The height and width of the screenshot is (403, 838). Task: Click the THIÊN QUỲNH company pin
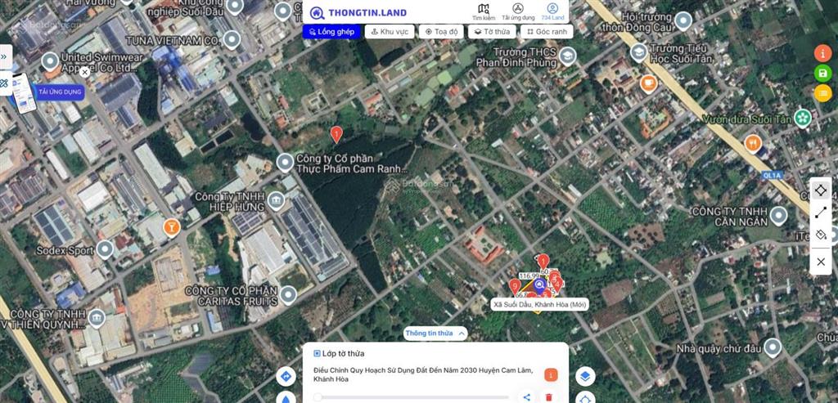[x=97, y=318]
